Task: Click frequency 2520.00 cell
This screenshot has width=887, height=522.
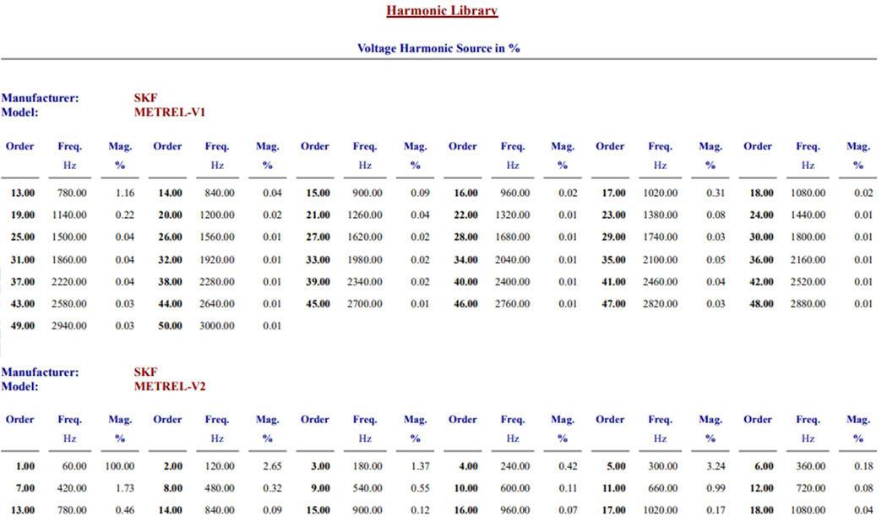Action: pos(808,281)
